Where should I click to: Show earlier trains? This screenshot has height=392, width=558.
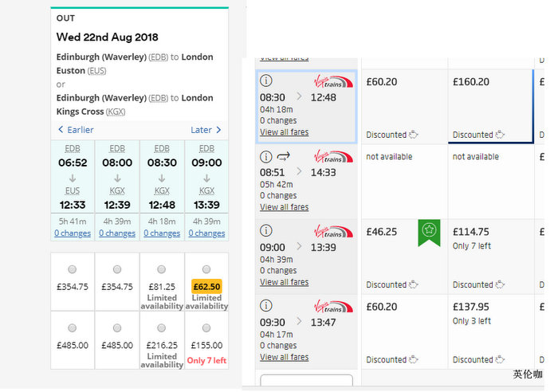coord(77,130)
